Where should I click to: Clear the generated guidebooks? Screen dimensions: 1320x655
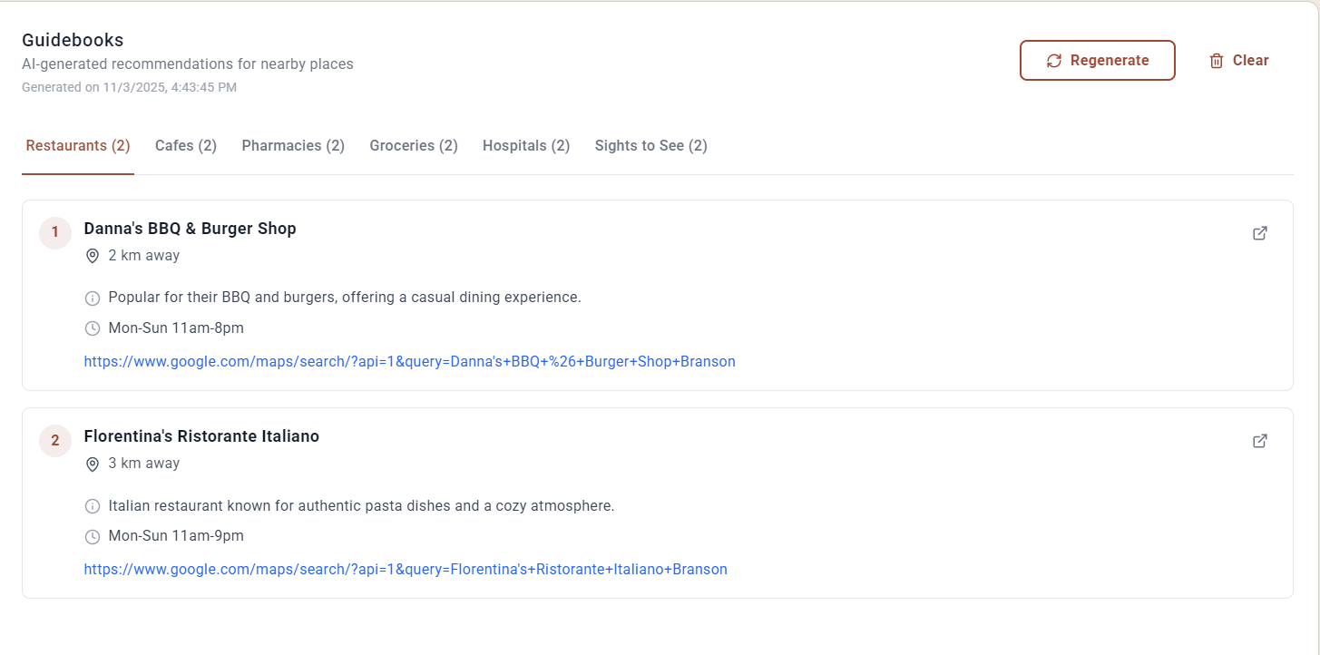[1238, 61]
